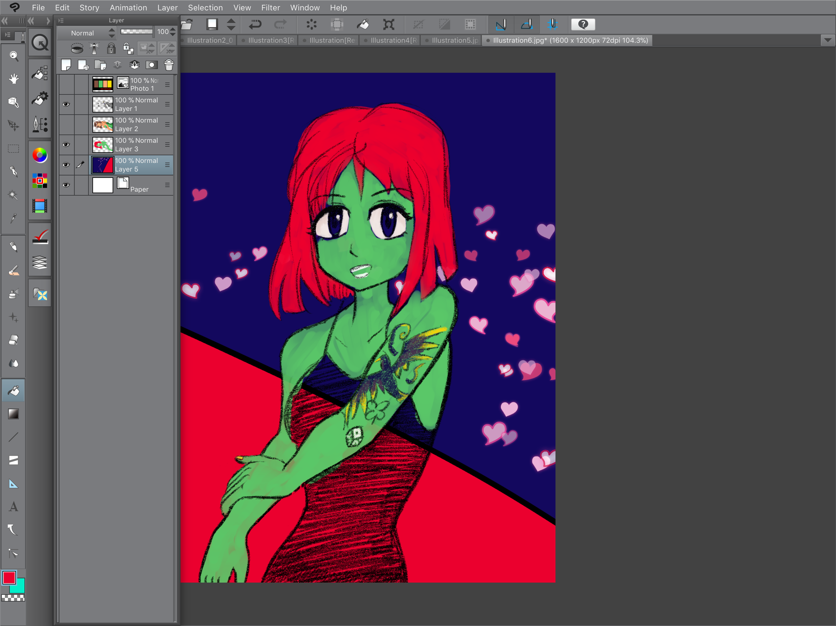Hide Layer 5 via eye icon

pos(66,165)
